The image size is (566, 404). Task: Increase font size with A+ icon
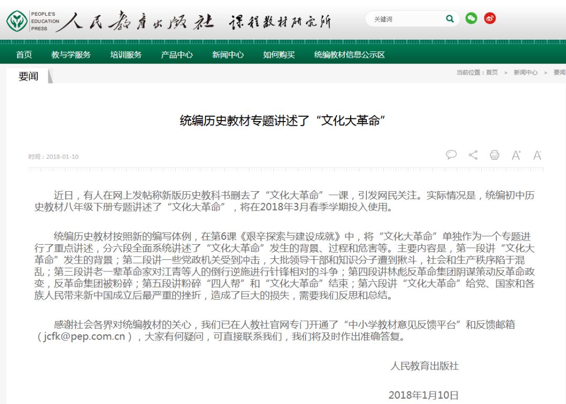(516, 155)
